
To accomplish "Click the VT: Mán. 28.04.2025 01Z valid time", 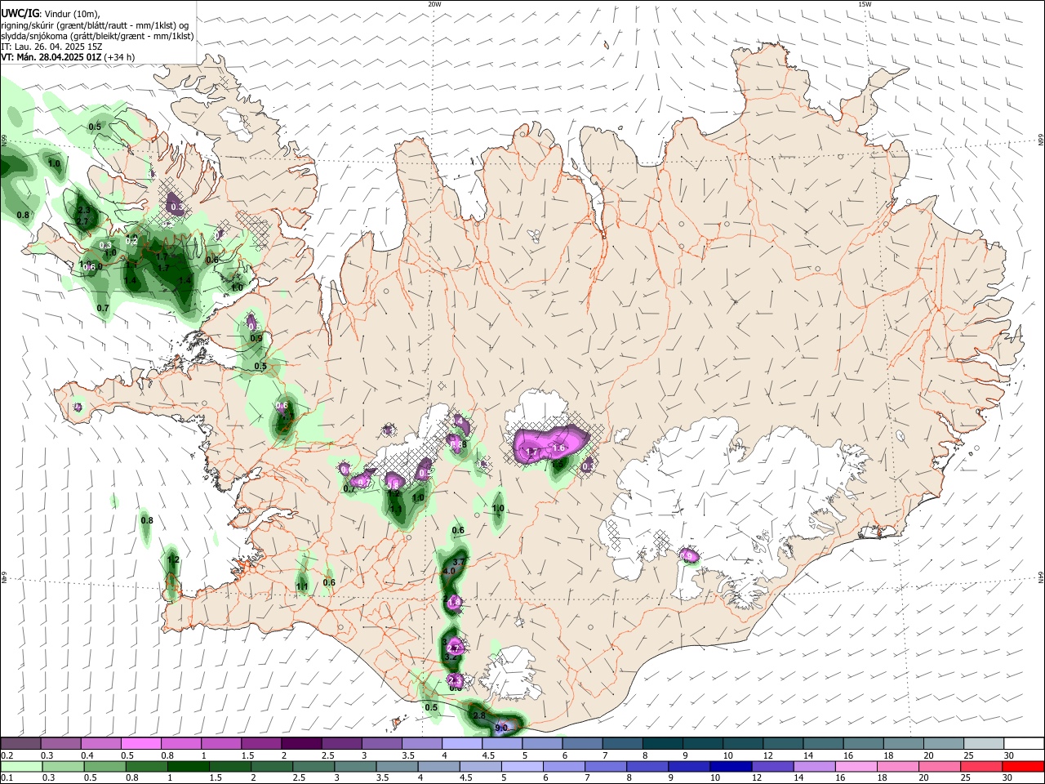I will coord(51,57).
